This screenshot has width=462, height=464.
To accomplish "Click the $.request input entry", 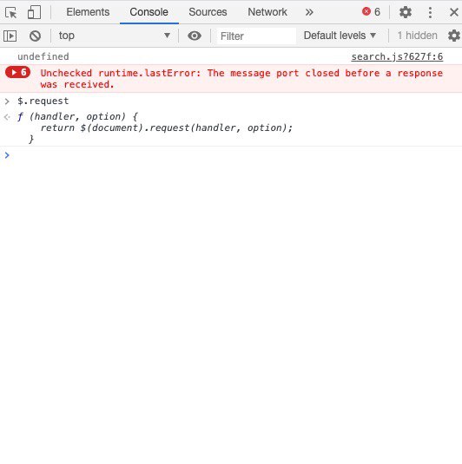I will click(43, 101).
